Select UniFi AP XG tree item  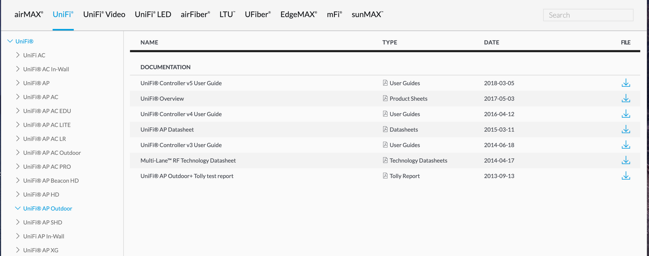pos(41,250)
